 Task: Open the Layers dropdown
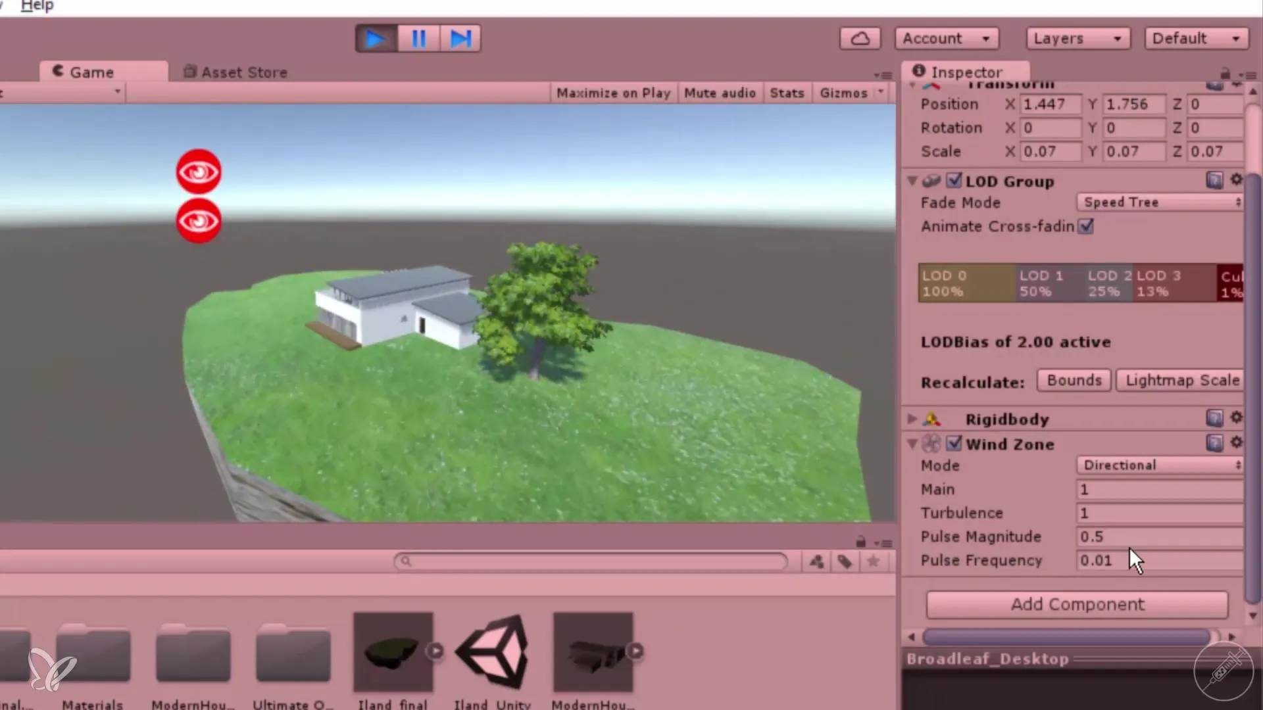(x=1077, y=39)
